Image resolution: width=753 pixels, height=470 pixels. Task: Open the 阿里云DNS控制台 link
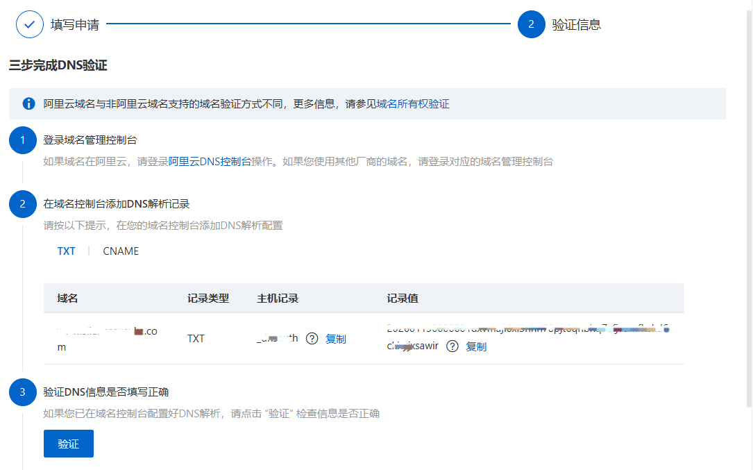210,162
